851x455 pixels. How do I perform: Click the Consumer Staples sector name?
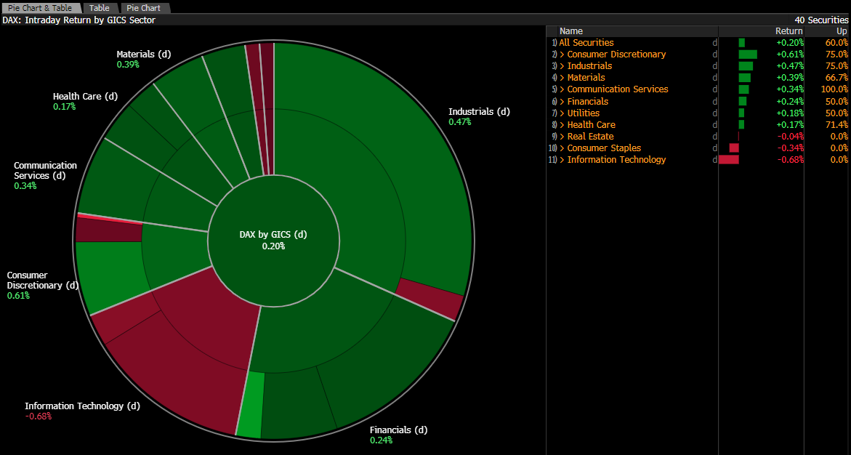point(604,148)
